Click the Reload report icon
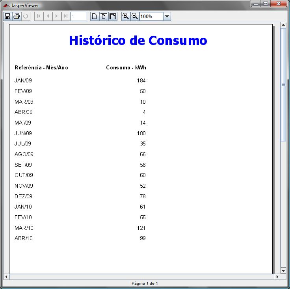290x289 pixels. tap(26, 16)
